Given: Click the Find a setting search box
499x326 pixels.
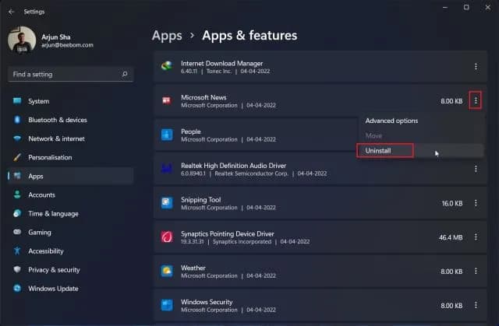Looking at the screenshot, I should coord(64,74).
